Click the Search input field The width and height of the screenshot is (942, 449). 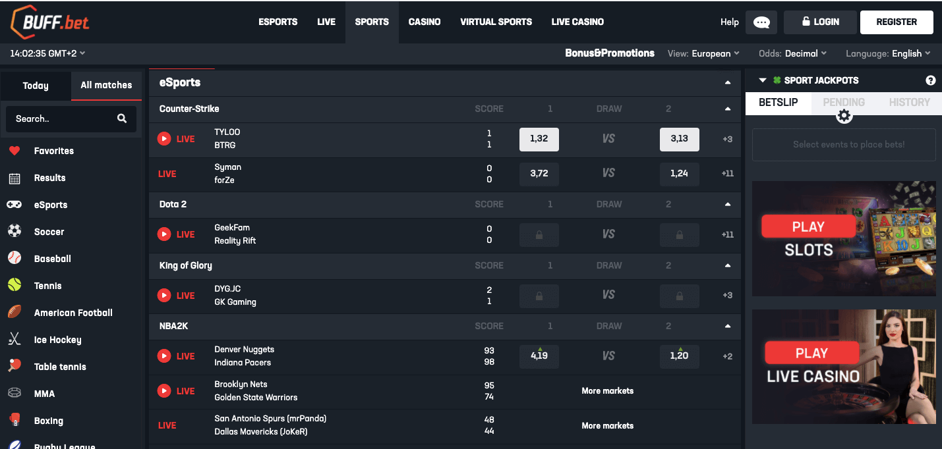click(63, 119)
